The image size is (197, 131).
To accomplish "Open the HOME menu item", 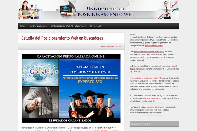I will tap(23, 26).
